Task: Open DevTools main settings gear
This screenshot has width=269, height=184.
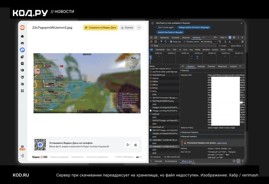Action: pyautogui.click(x=234, y=37)
